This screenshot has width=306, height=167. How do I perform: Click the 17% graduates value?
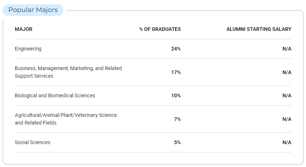pyautogui.click(x=176, y=72)
